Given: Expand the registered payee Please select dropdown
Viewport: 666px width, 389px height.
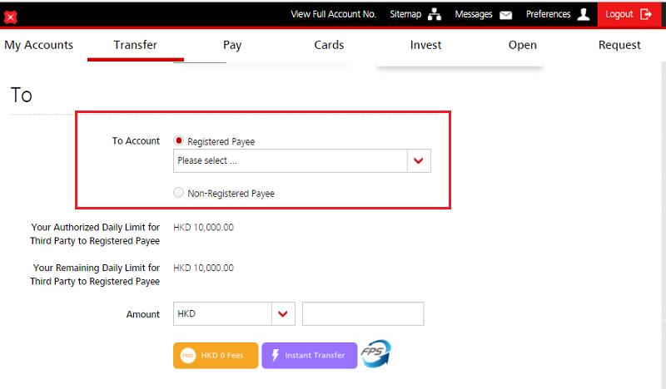Looking at the screenshot, I should 290,160.
